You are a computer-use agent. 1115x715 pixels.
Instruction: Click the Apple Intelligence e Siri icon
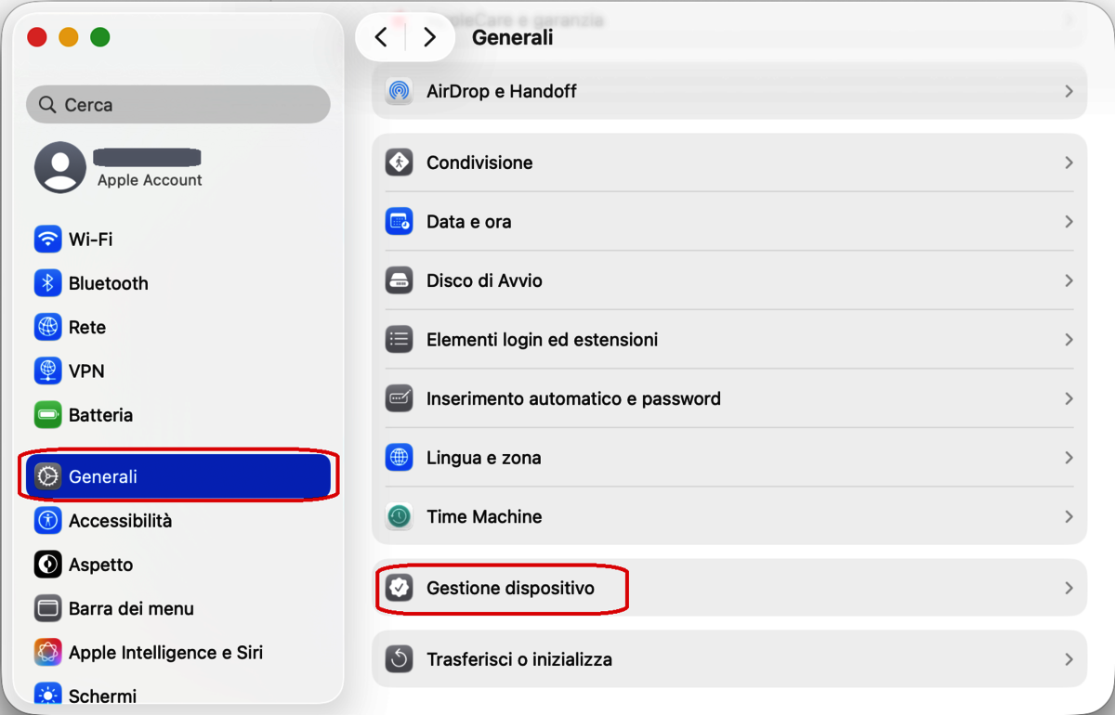[x=47, y=653]
